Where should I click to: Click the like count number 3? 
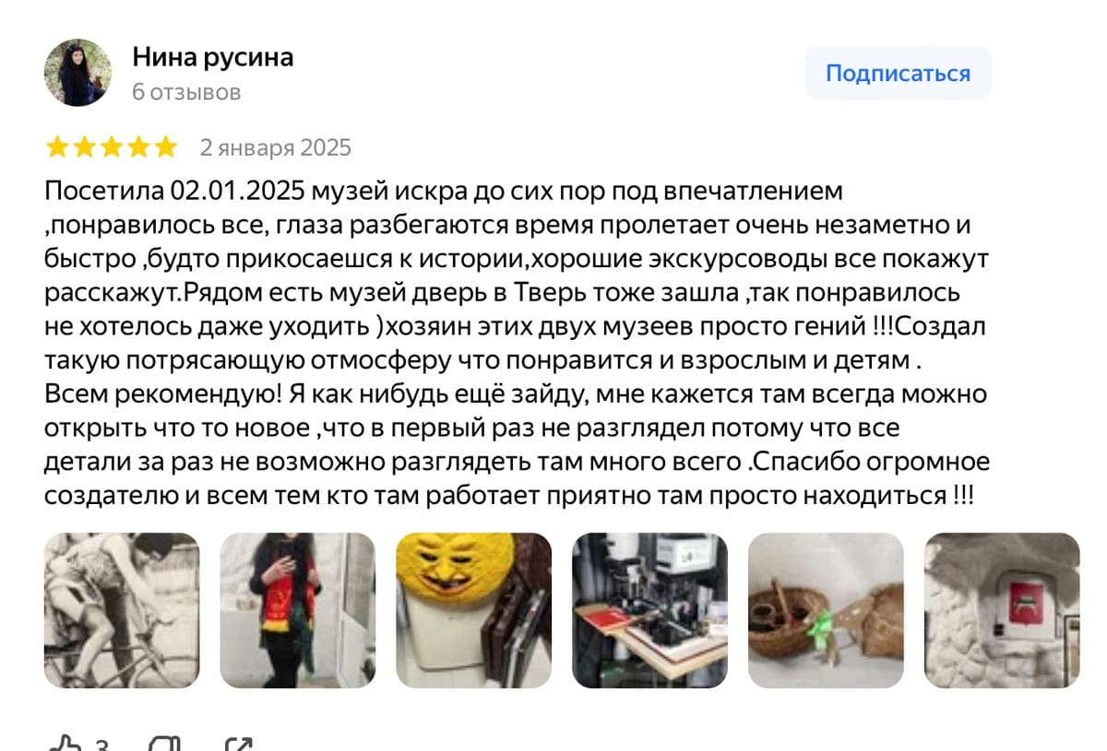pos(102,745)
